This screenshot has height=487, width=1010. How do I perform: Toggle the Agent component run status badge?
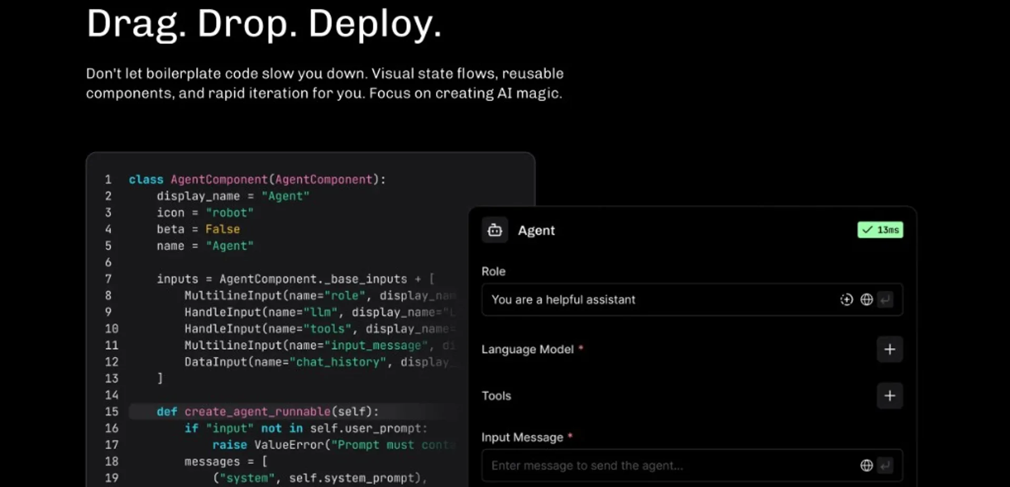(x=880, y=230)
